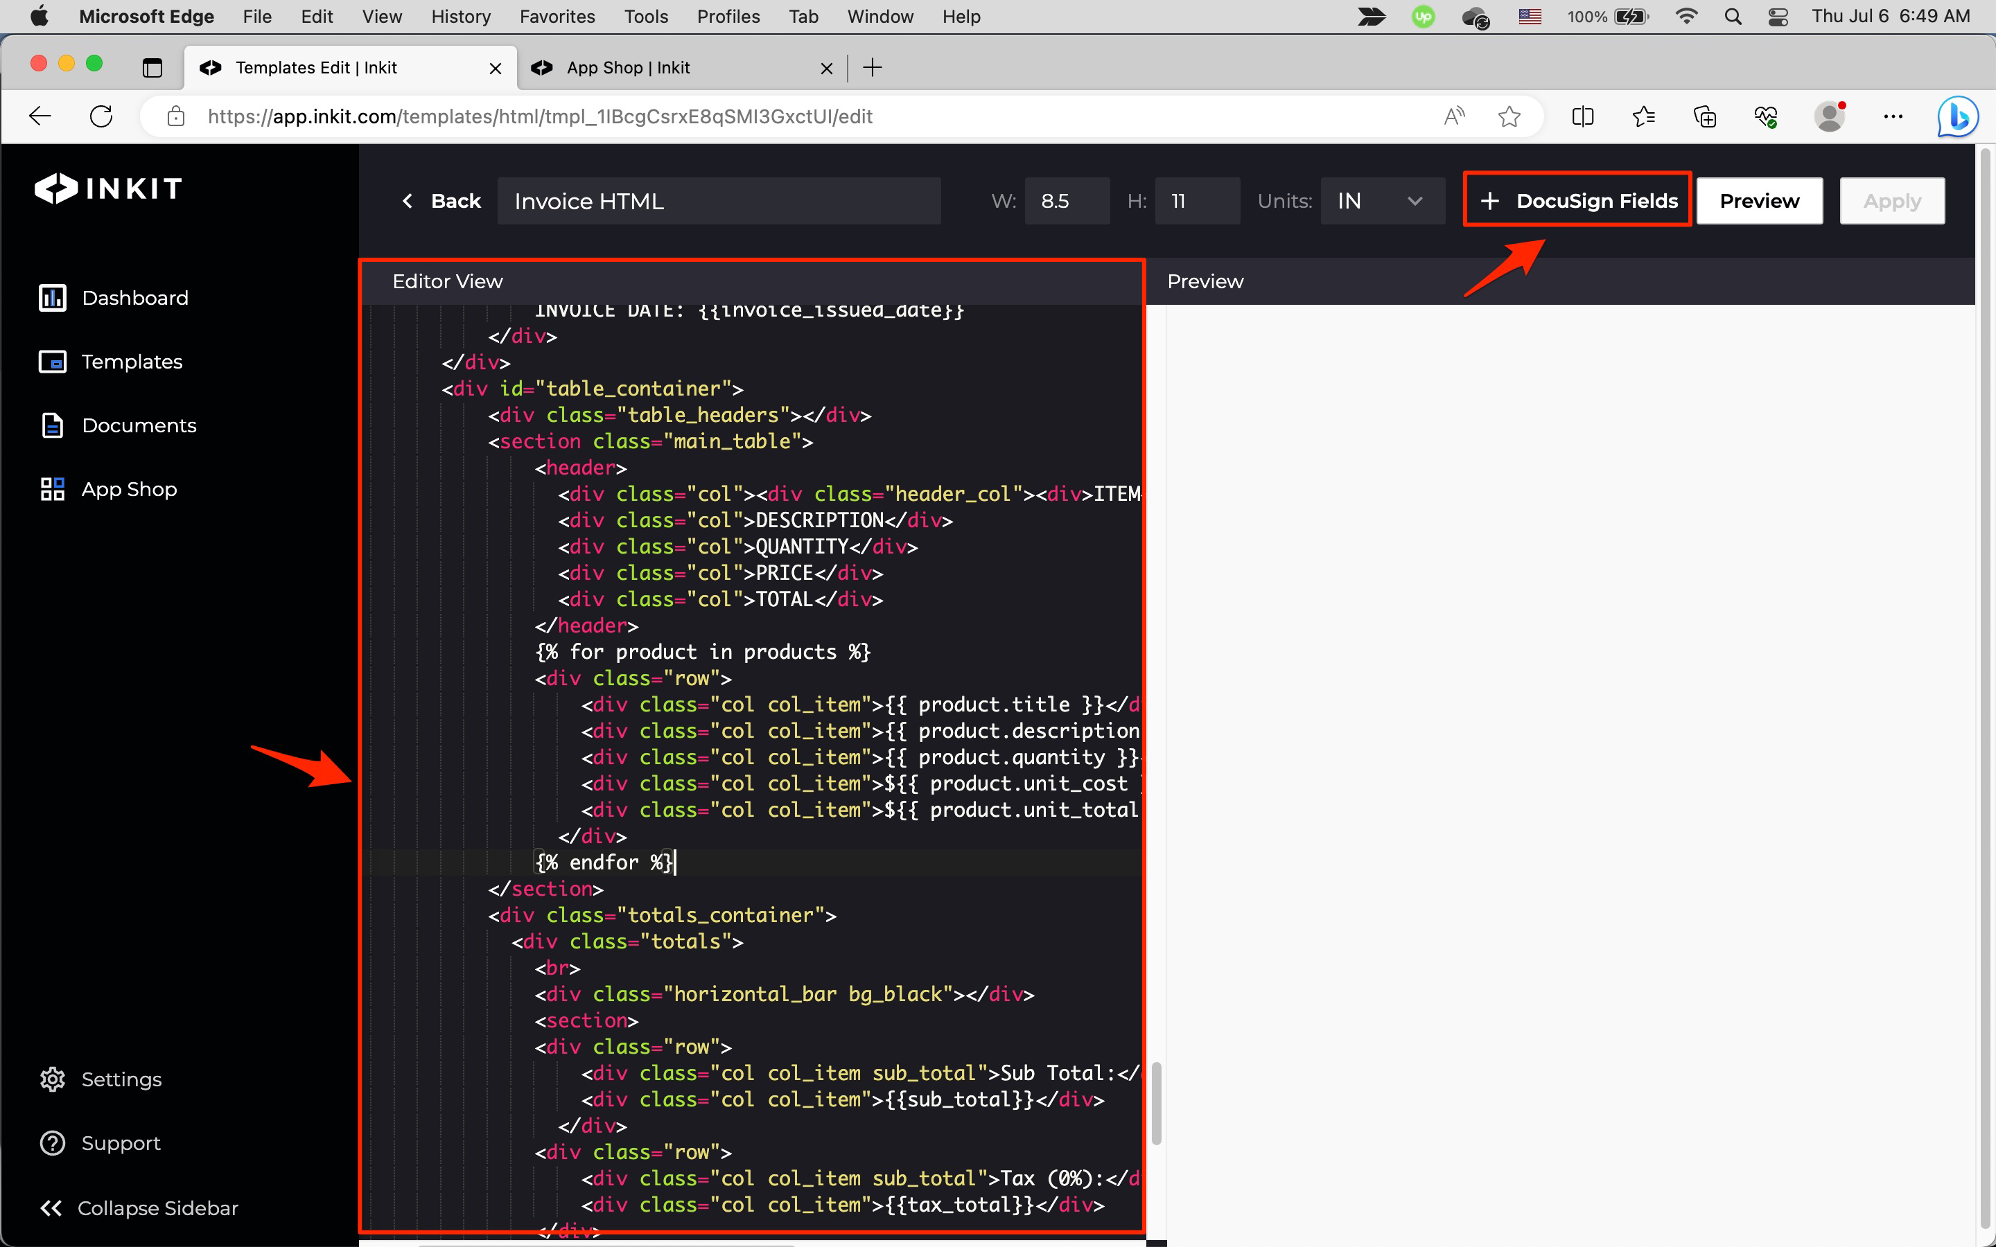Click the editor vertical scrollbar thumb

click(1155, 1103)
